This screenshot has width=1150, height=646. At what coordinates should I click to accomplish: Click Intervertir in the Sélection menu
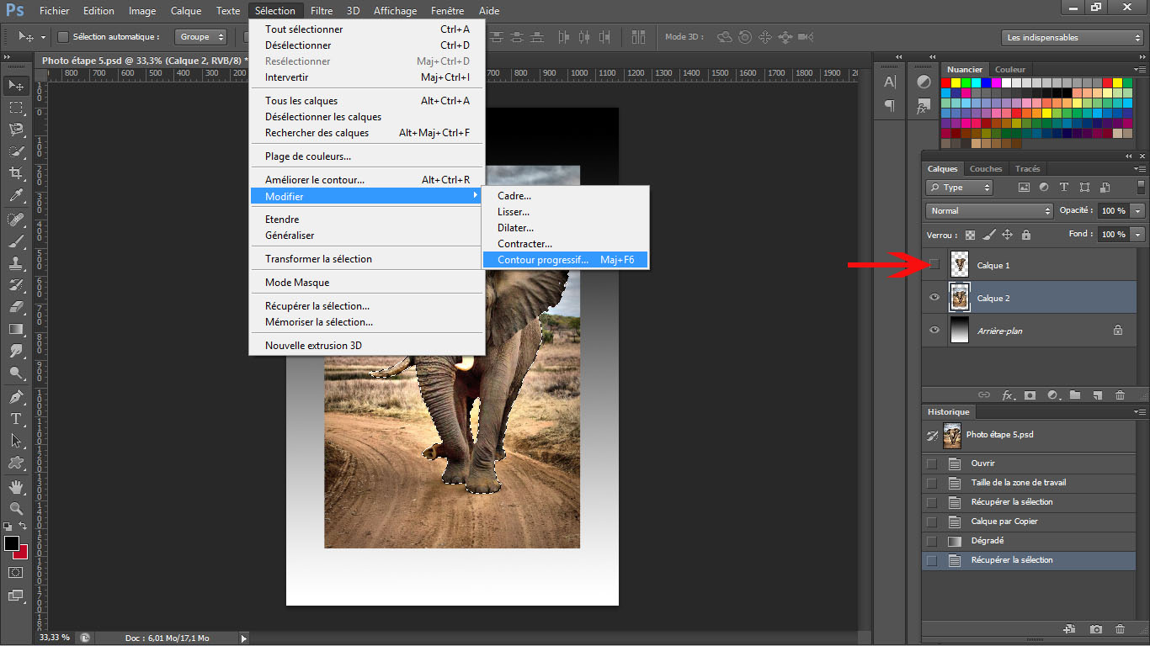[367, 77]
